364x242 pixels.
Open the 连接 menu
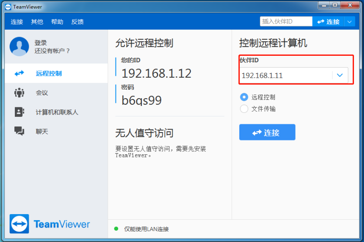(x=17, y=22)
